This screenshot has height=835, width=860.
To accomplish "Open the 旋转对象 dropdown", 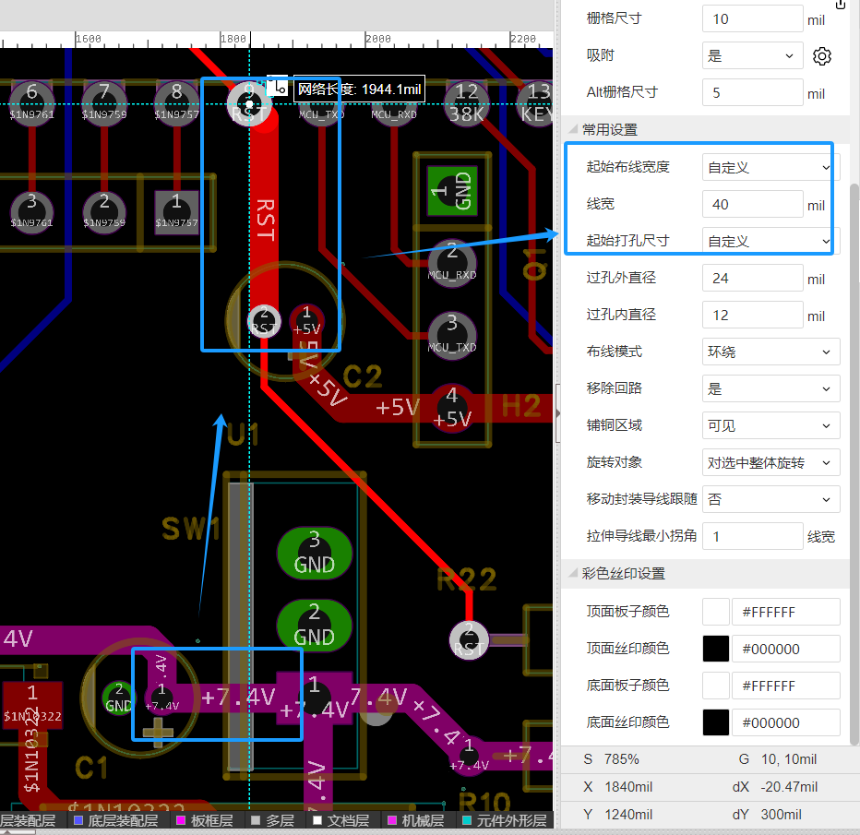I will point(770,463).
